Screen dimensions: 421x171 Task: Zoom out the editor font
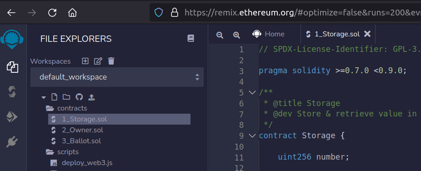click(x=220, y=35)
